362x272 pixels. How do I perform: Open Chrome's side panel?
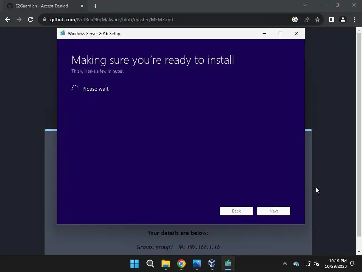click(332, 20)
